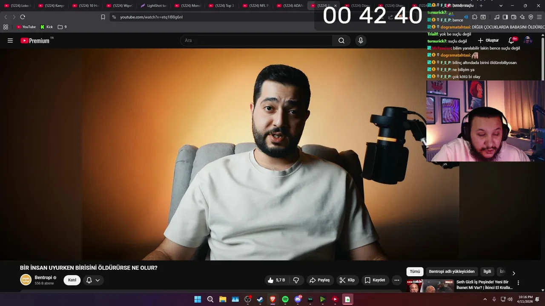Open Windows Start menu

tap(198, 299)
